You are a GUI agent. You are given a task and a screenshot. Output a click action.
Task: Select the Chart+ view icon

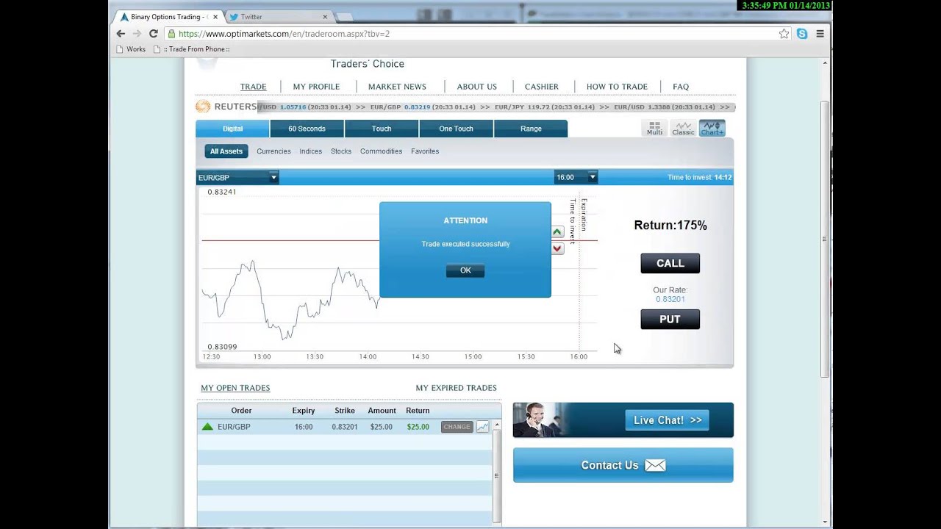(712, 128)
